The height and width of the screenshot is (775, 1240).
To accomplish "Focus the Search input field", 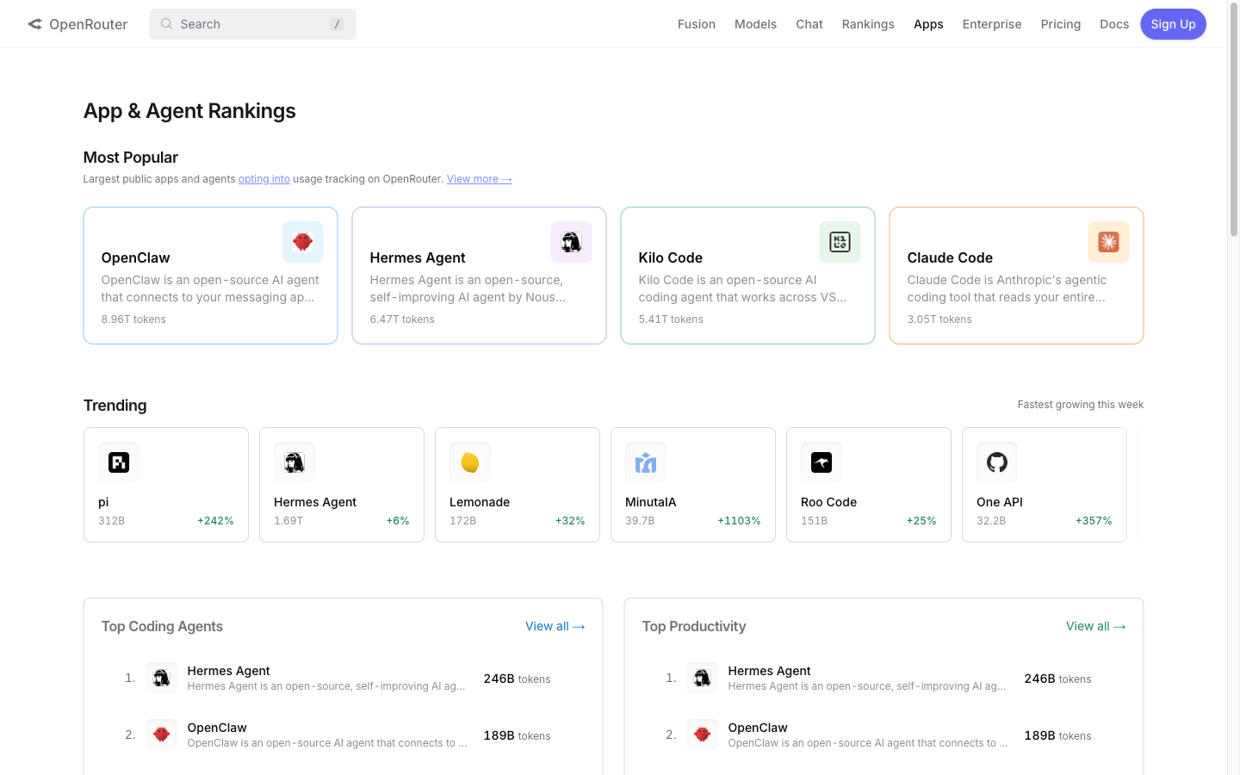I will tap(252, 24).
